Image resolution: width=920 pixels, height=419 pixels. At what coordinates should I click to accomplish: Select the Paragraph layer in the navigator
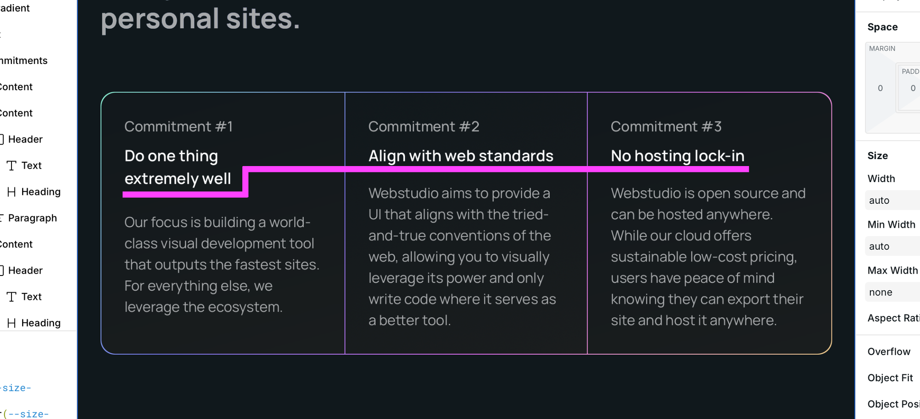[33, 218]
